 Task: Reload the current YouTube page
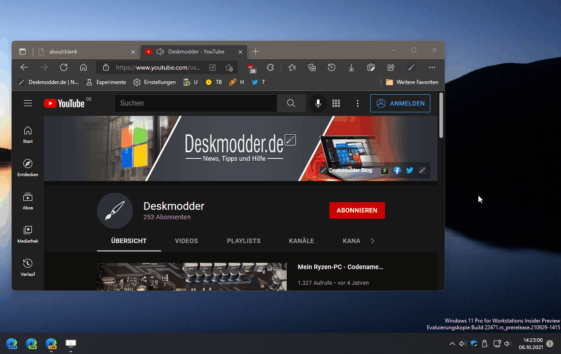click(64, 67)
